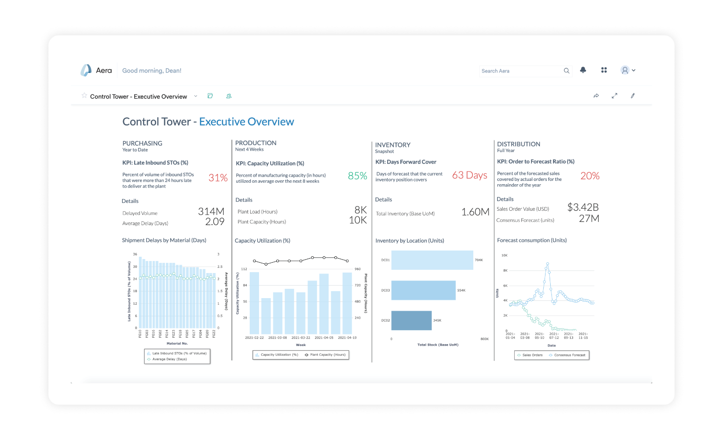The height and width of the screenshot is (440, 723).
Task: Click the 85% Capacity Utilization value
Action: (357, 176)
